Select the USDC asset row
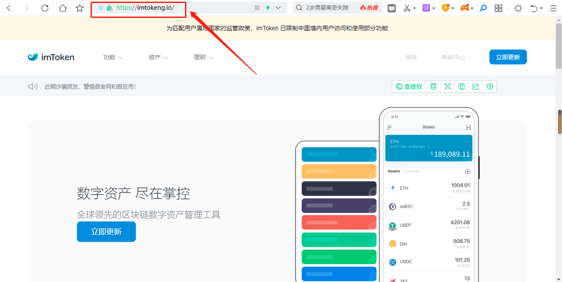The width and height of the screenshot is (562, 282). click(x=429, y=262)
